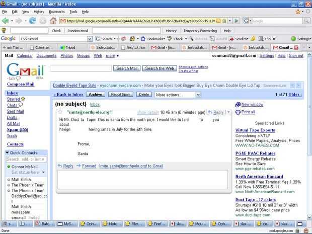Click the Search Mail button

pos(127,68)
